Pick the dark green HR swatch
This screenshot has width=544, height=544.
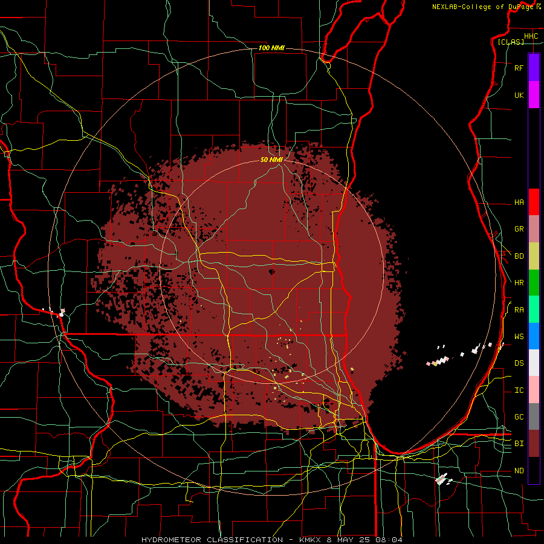click(534, 283)
